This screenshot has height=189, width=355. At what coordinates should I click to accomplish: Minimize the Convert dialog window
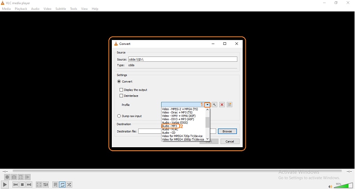coord(213,44)
